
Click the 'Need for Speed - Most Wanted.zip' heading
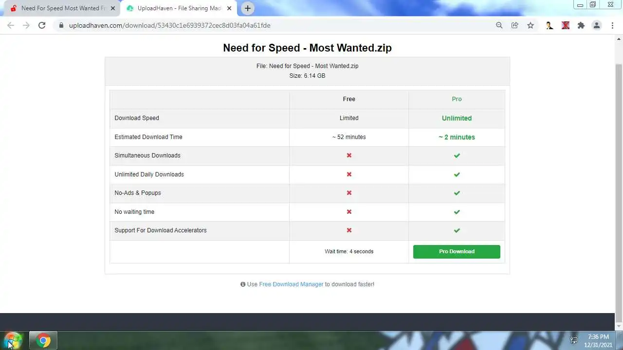pyautogui.click(x=307, y=48)
